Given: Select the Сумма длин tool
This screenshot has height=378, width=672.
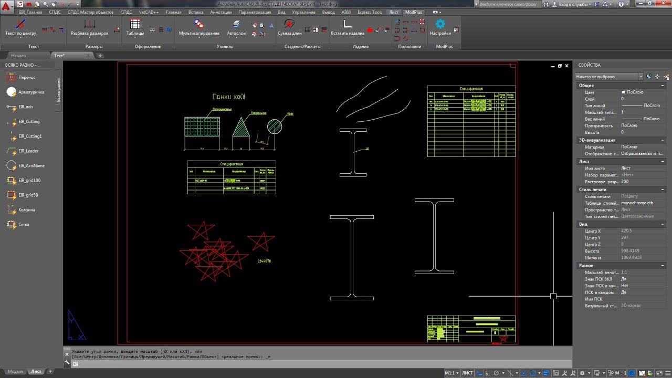Looking at the screenshot, I should (x=289, y=24).
